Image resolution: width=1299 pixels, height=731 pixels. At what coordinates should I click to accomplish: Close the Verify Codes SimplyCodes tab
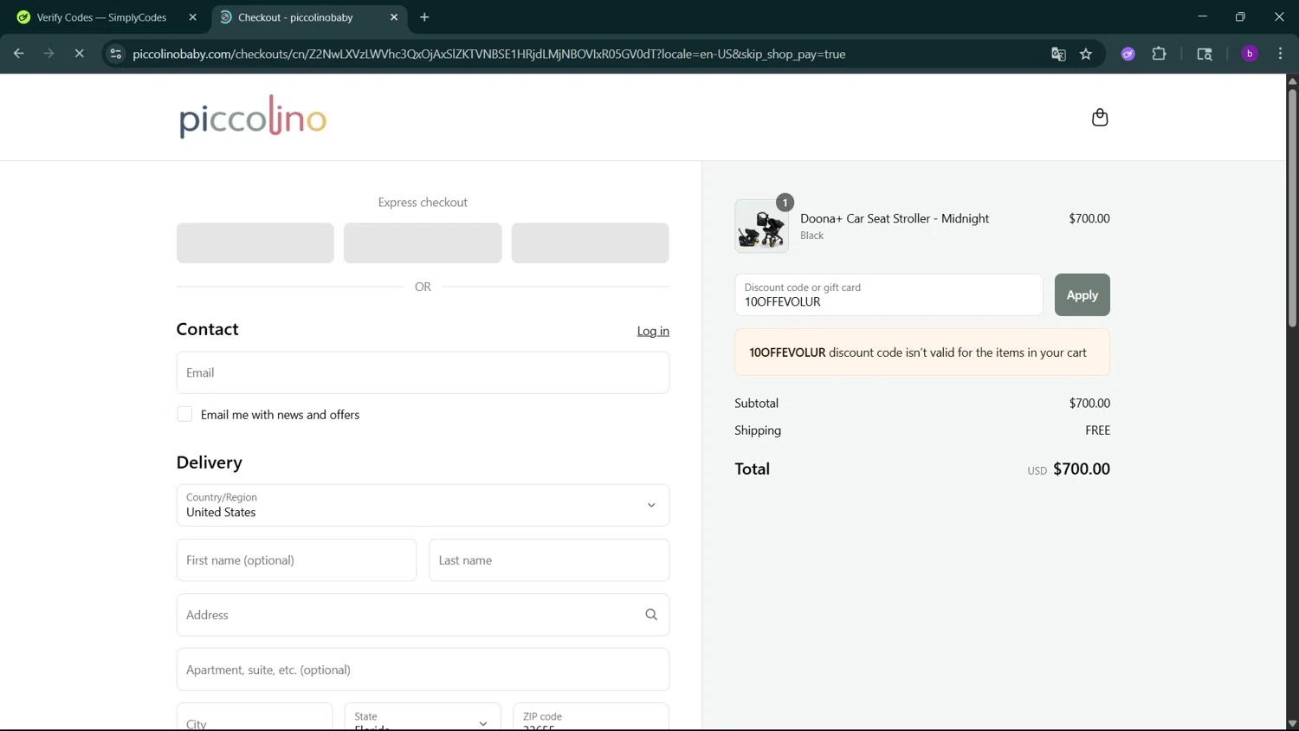coord(192,17)
